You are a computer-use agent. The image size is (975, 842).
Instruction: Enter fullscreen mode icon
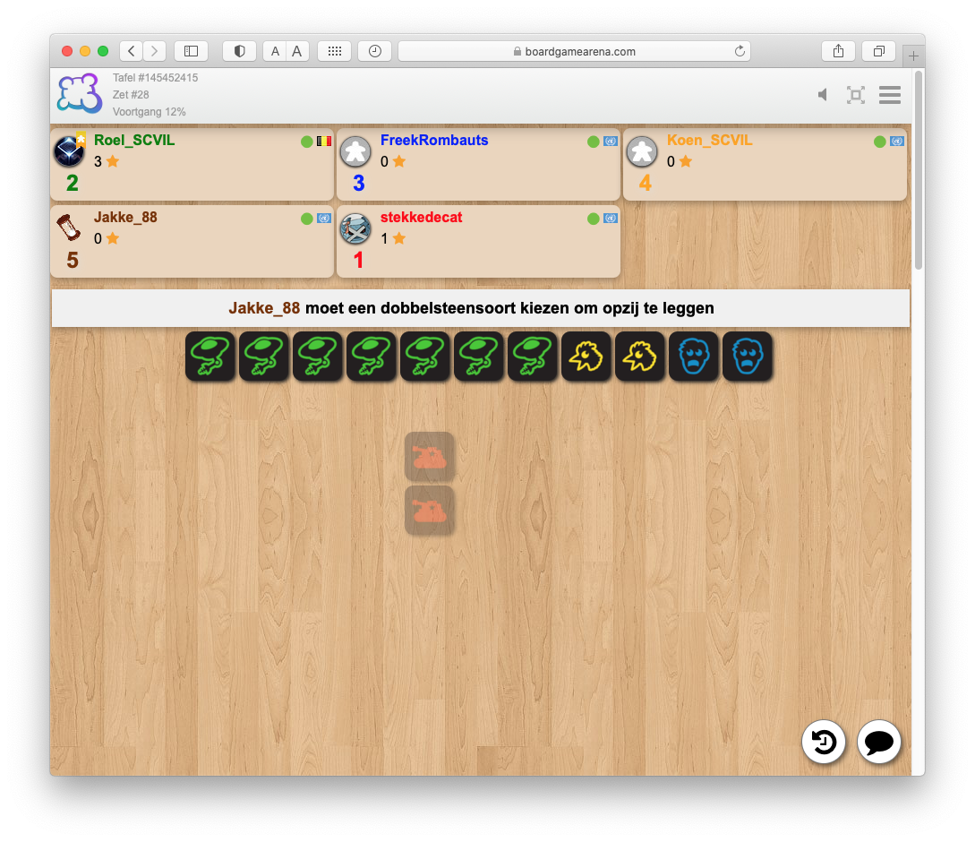[x=856, y=95]
